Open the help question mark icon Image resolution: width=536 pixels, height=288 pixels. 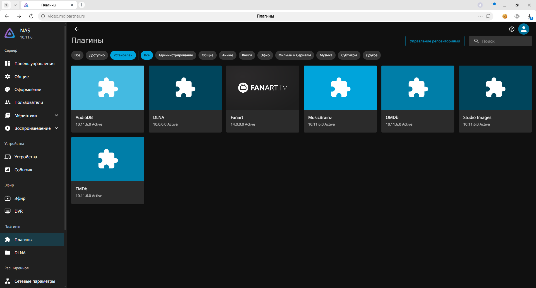[511, 29]
